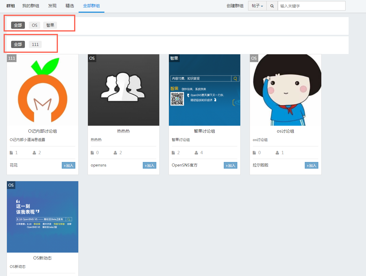Click the member icon on os讨论组 card

tap(277, 153)
